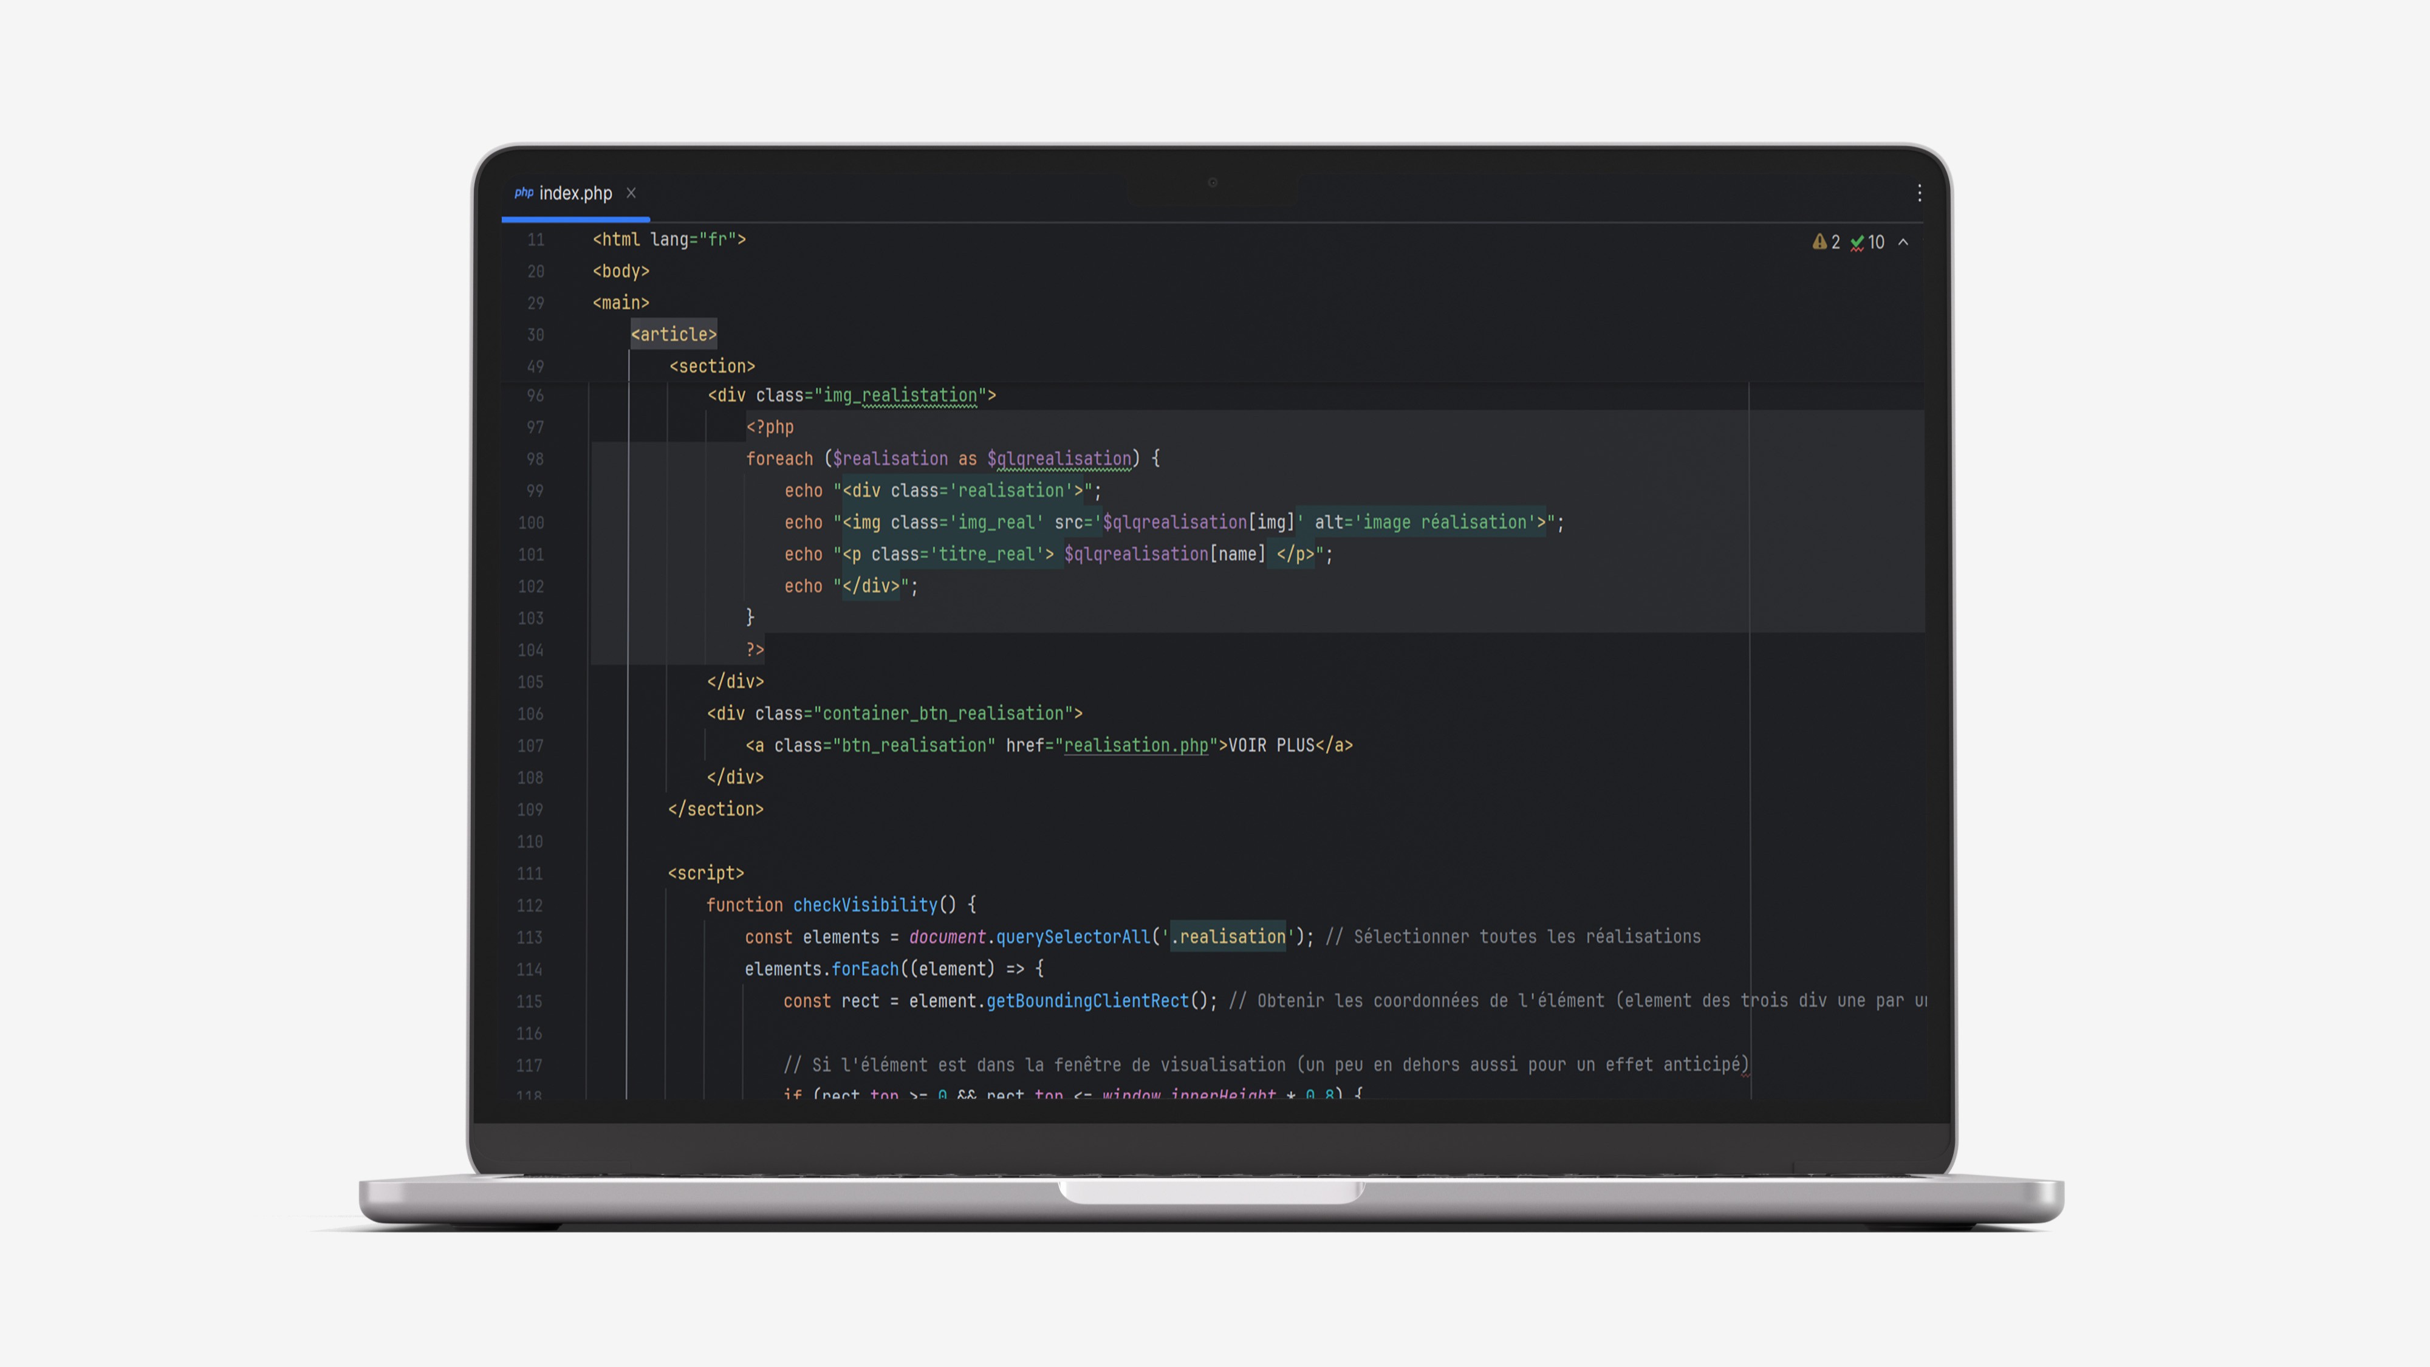Follow the realisation.php href link

pos(1135,745)
